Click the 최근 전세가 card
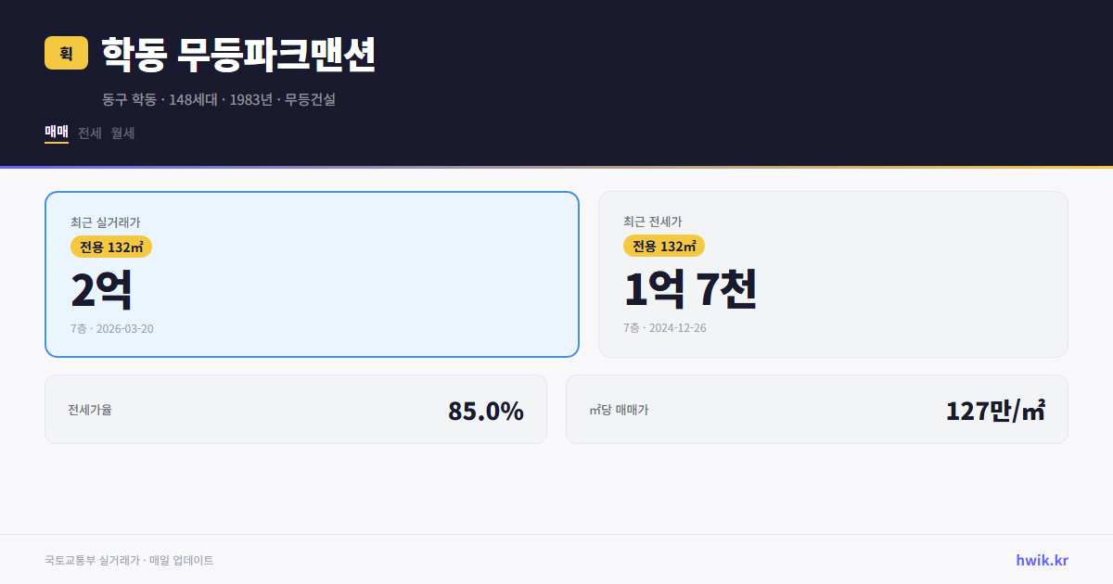The height and width of the screenshot is (584, 1113). click(833, 273)
